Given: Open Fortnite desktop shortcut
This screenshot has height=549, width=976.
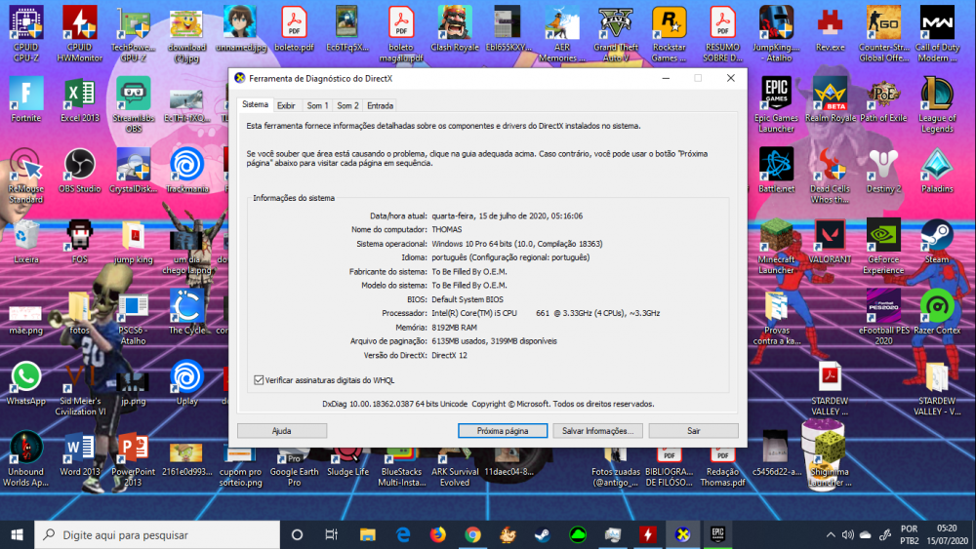Looking at the screenshot, I should click(26, 99).
